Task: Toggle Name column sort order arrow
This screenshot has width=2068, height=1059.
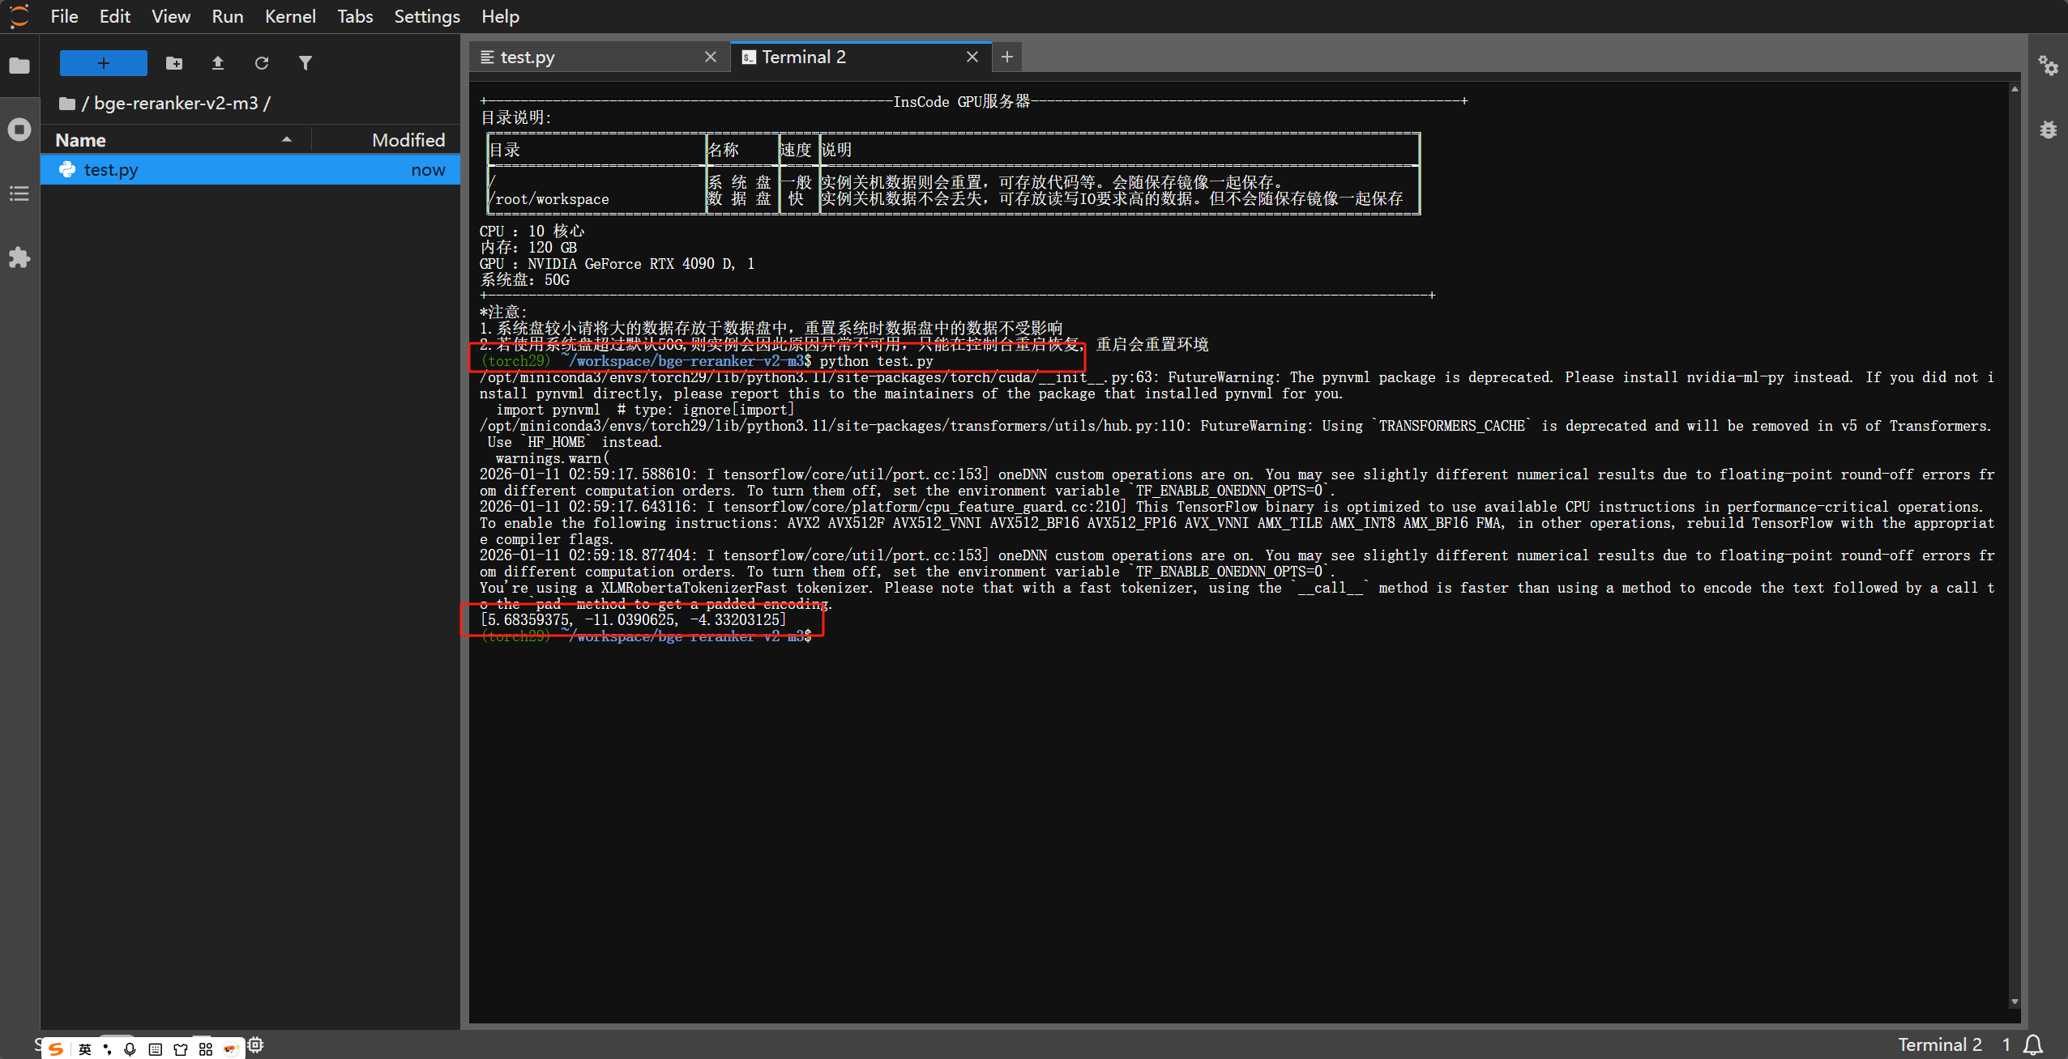Action: pyautogui.click(x=286, y=139)
